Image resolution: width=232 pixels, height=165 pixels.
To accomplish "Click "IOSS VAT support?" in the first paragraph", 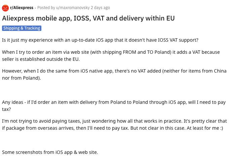I will pos(178,40).
